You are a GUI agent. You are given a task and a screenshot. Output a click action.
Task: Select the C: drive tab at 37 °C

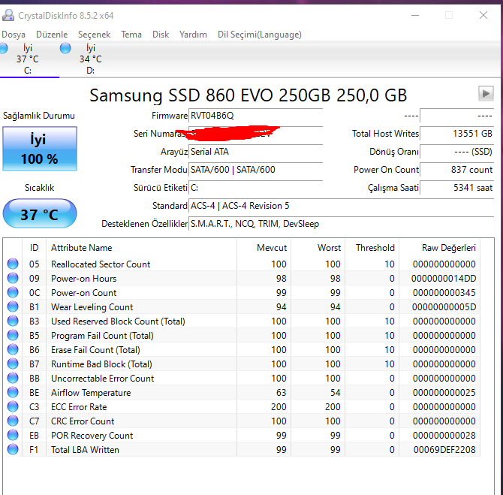28,59
